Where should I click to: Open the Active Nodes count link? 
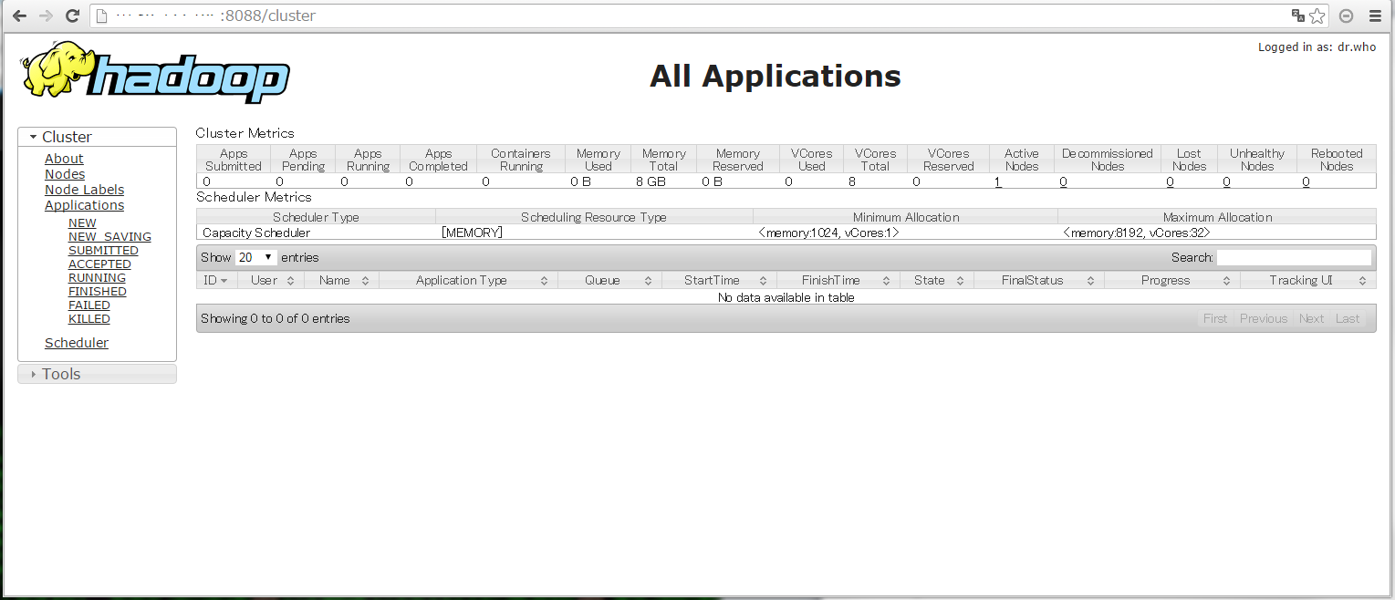(x=998, y=181)
